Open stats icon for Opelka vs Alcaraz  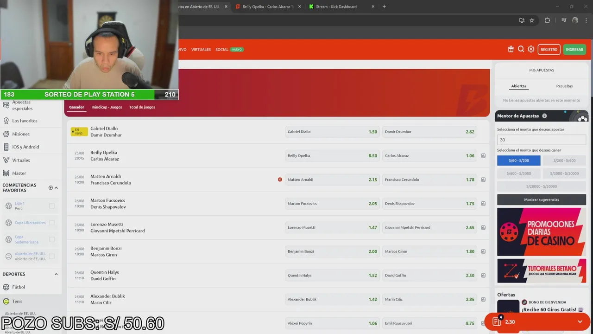click(x=483, y=156)
